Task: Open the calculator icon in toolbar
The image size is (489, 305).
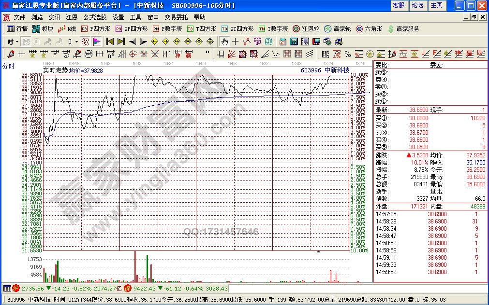Action: [294, 42]
